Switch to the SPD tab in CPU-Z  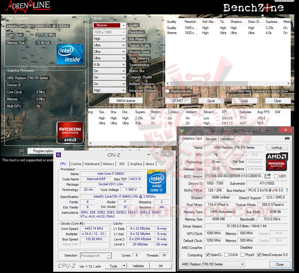pyautogui.click(x=122, y=164)
